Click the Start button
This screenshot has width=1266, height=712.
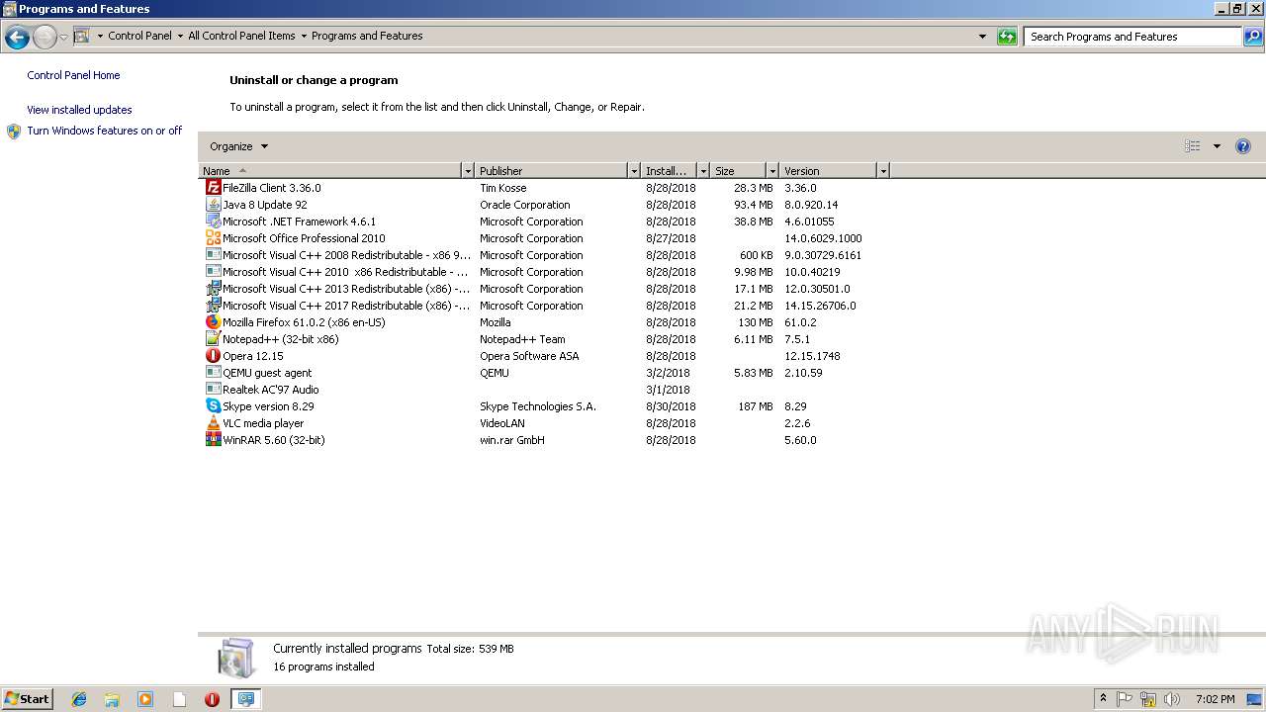click(x=27, y=699)
